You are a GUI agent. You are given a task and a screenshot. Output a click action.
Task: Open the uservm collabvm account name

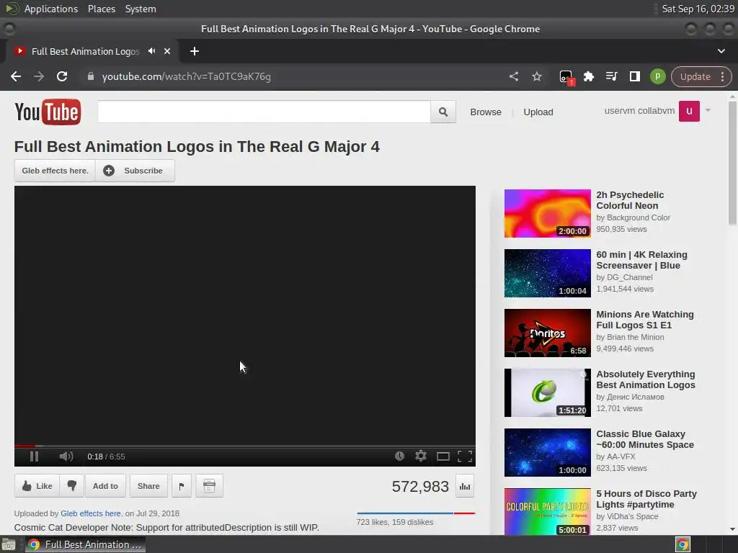pos(640,111)
